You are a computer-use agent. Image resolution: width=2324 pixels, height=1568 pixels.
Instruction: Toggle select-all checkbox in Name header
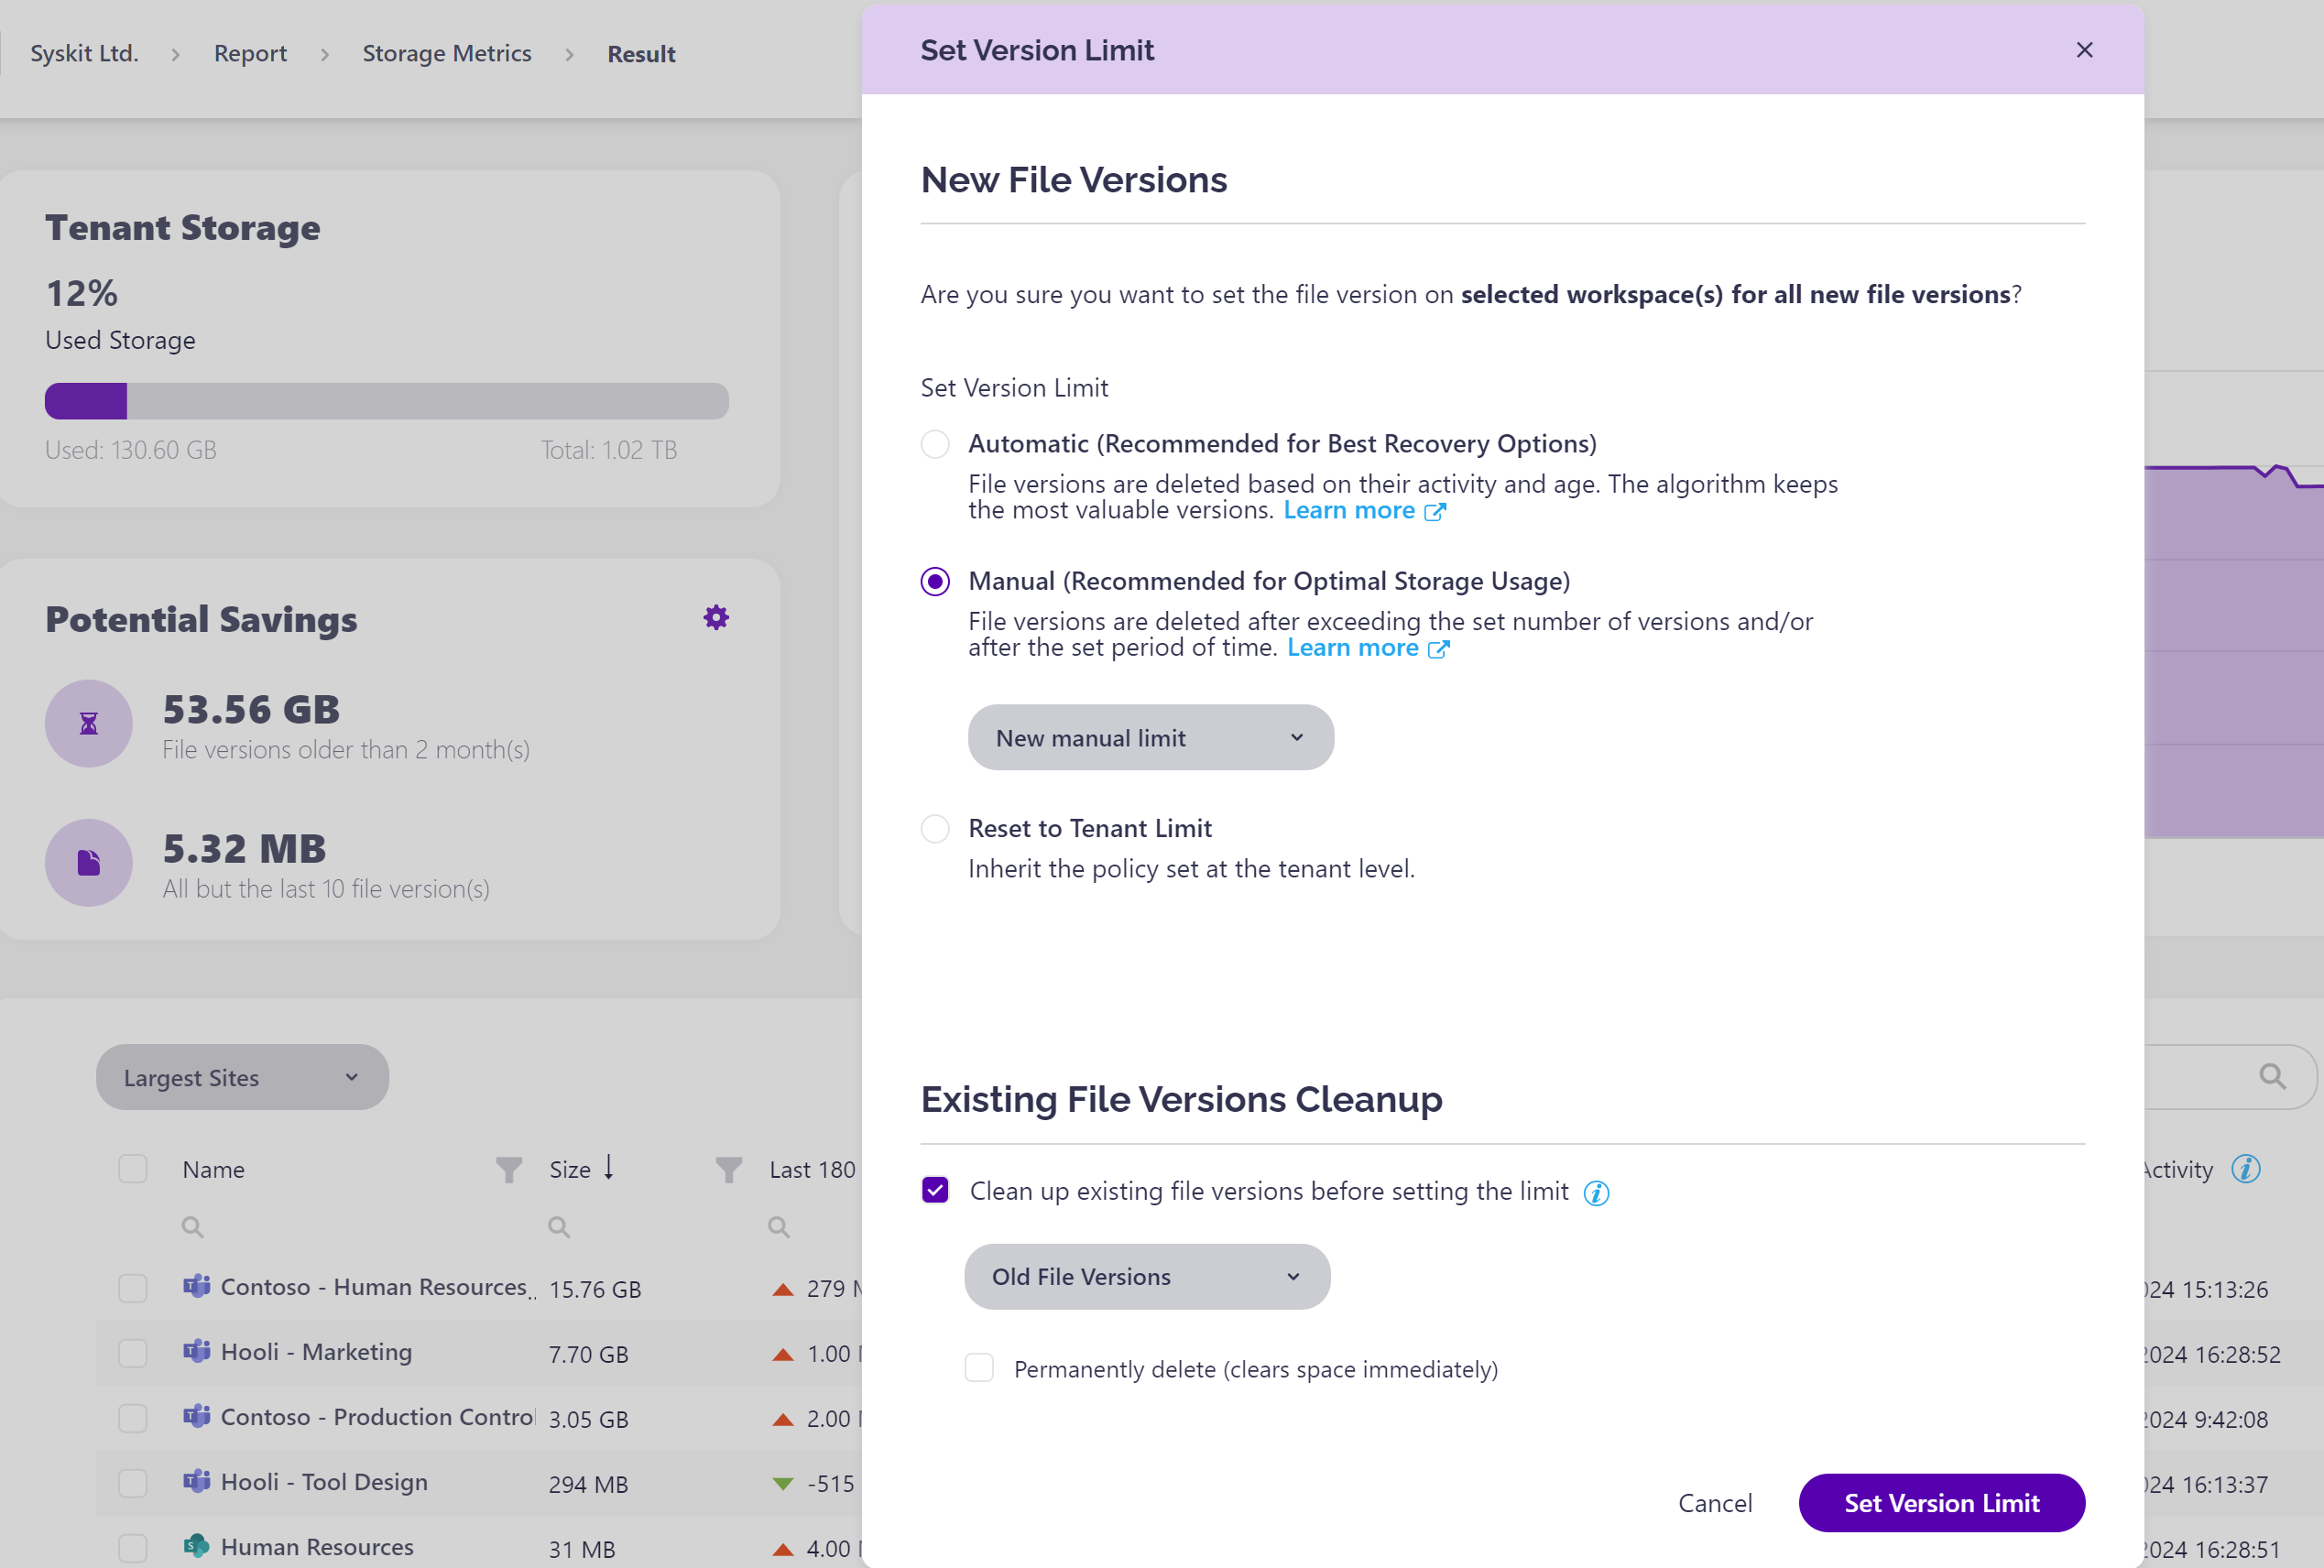133,1169
